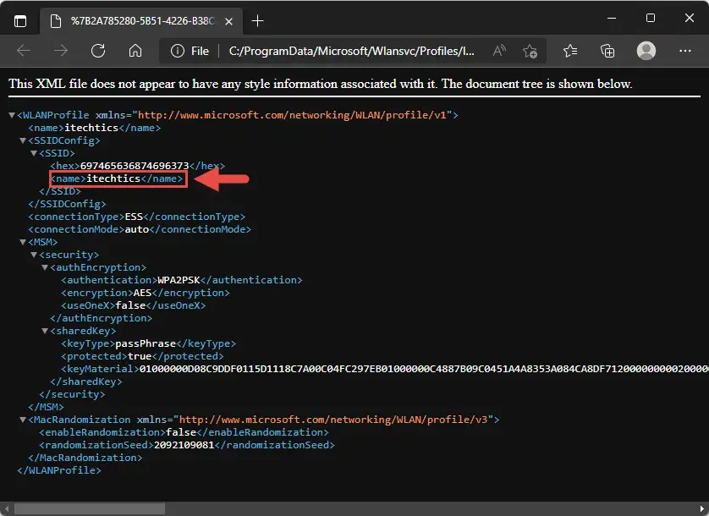Open a new tab with plus button
Viewport: 709px width, 516px height.
point(257,21)
